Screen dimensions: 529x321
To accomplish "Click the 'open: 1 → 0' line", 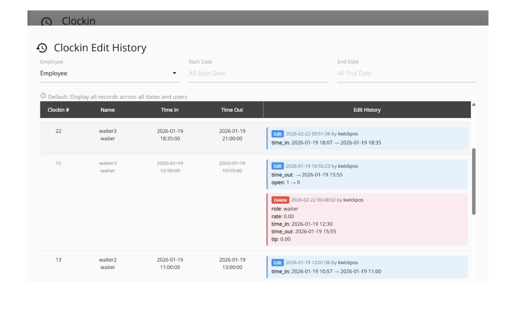I will click(x=286, y=183).
